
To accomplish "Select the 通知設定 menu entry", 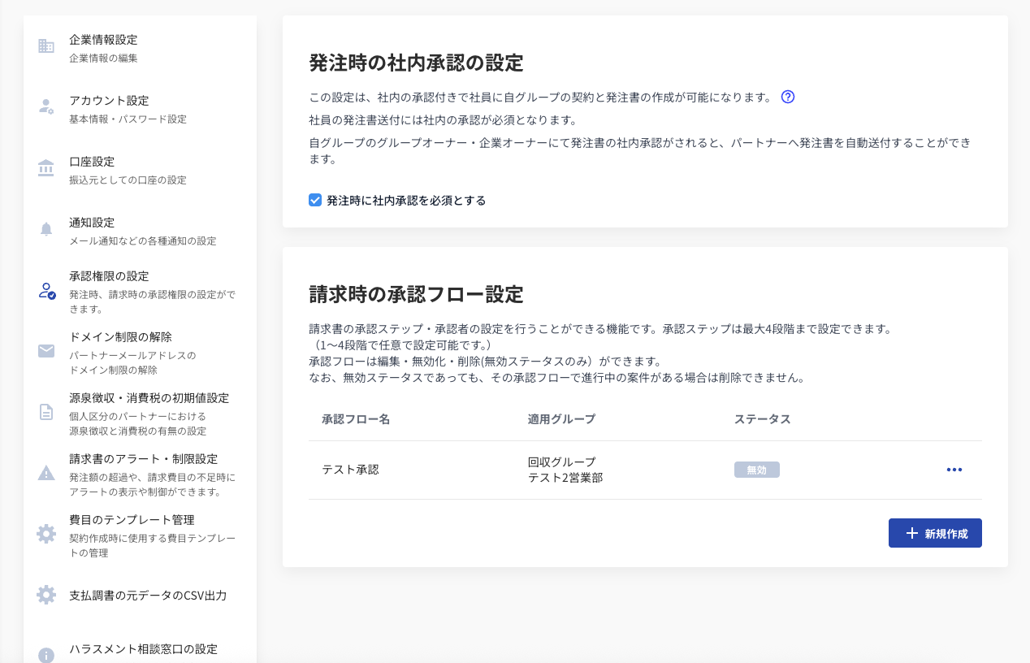I will tap(92, 223).
